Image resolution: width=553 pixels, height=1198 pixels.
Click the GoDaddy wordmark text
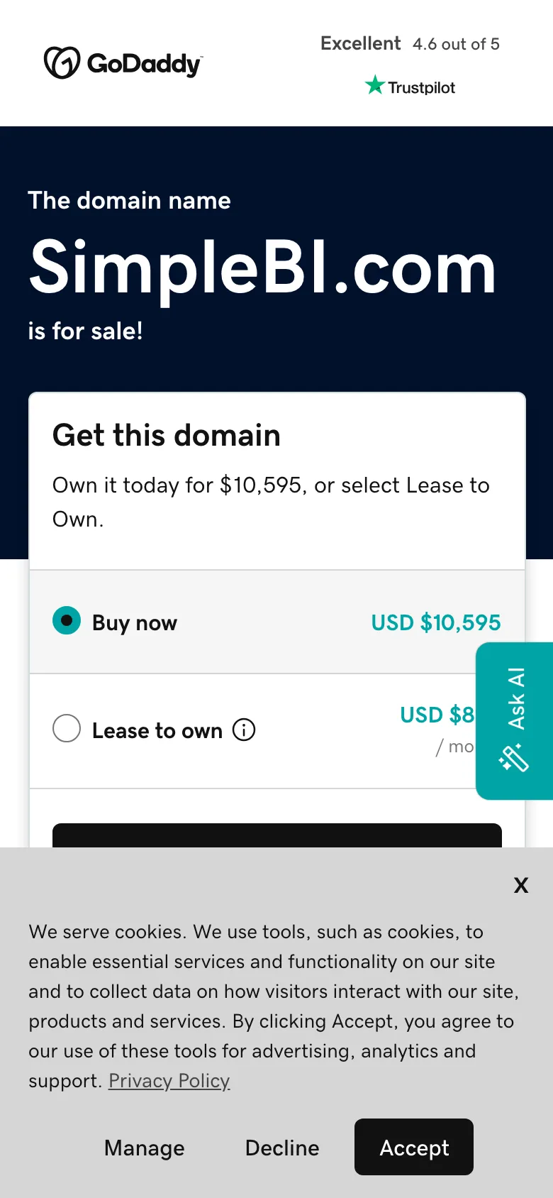[142, 63]
